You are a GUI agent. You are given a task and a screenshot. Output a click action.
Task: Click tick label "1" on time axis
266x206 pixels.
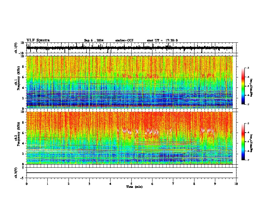coord(47,184)
